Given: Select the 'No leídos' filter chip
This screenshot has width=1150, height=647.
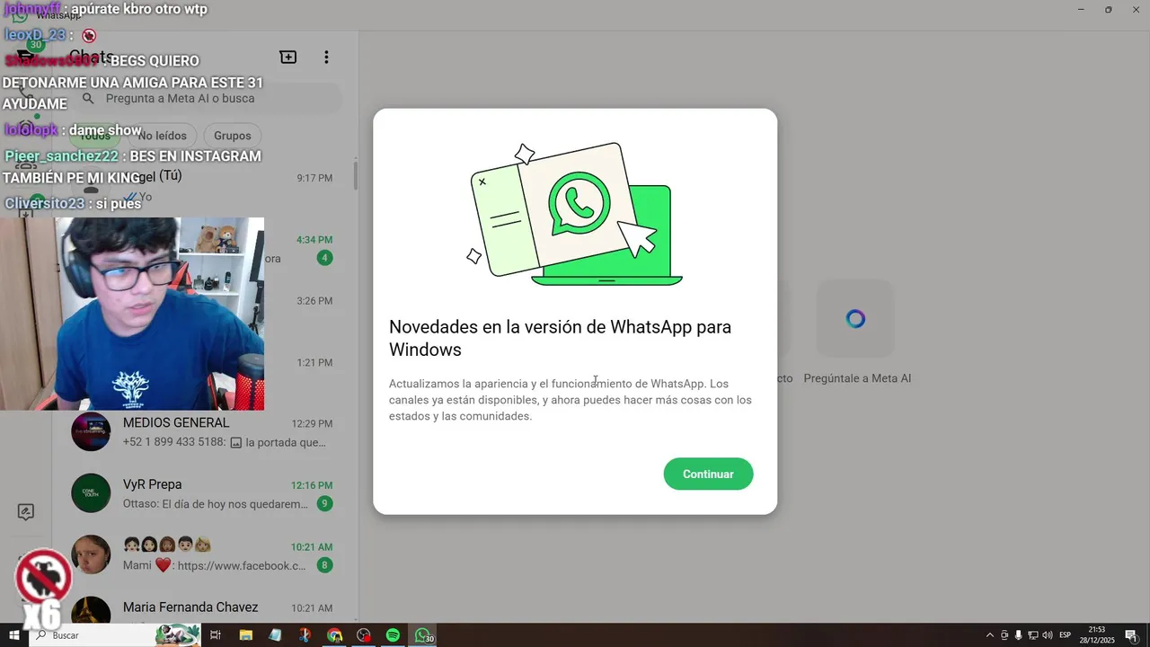Looking at the screenshot, I should [x=162, y=136].
